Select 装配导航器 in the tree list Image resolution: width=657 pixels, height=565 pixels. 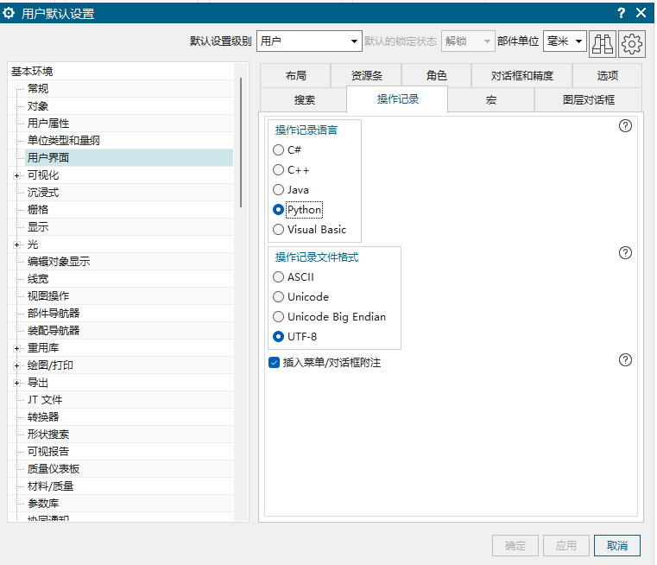click(x=54, y=331)
